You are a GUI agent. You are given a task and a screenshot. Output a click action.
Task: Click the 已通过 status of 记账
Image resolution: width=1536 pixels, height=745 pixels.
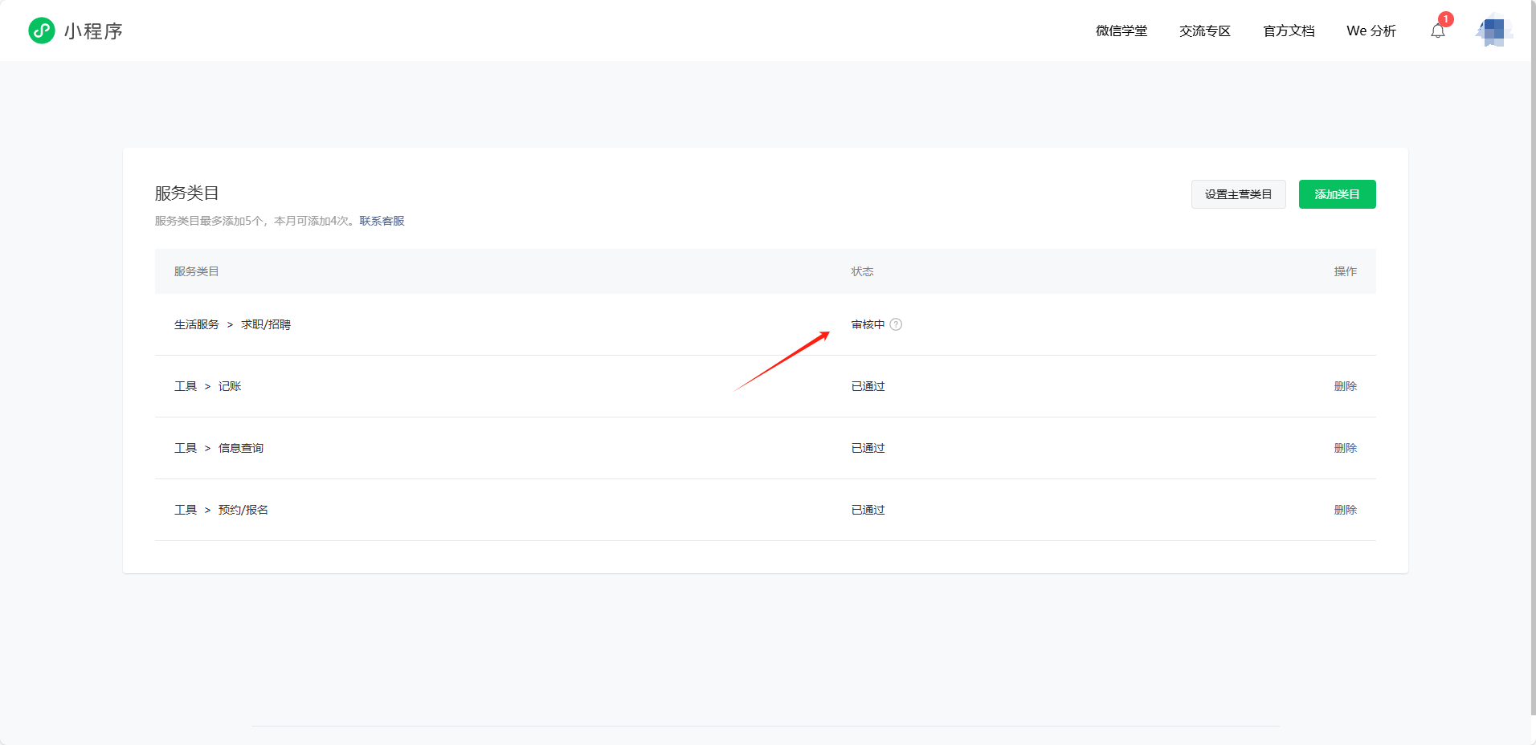point(868,386)
